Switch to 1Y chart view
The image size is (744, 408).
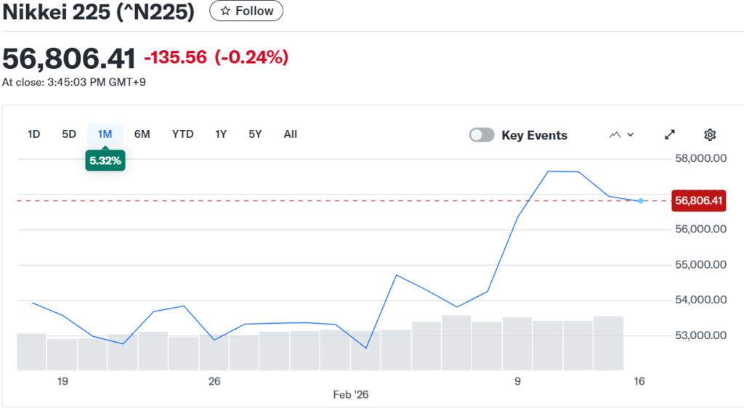[221, 134]
